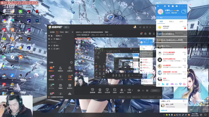This screenshot has width=209, height=117.
Task: Lock the 摄像头 1 source
Action: click(x=51, y=39)
